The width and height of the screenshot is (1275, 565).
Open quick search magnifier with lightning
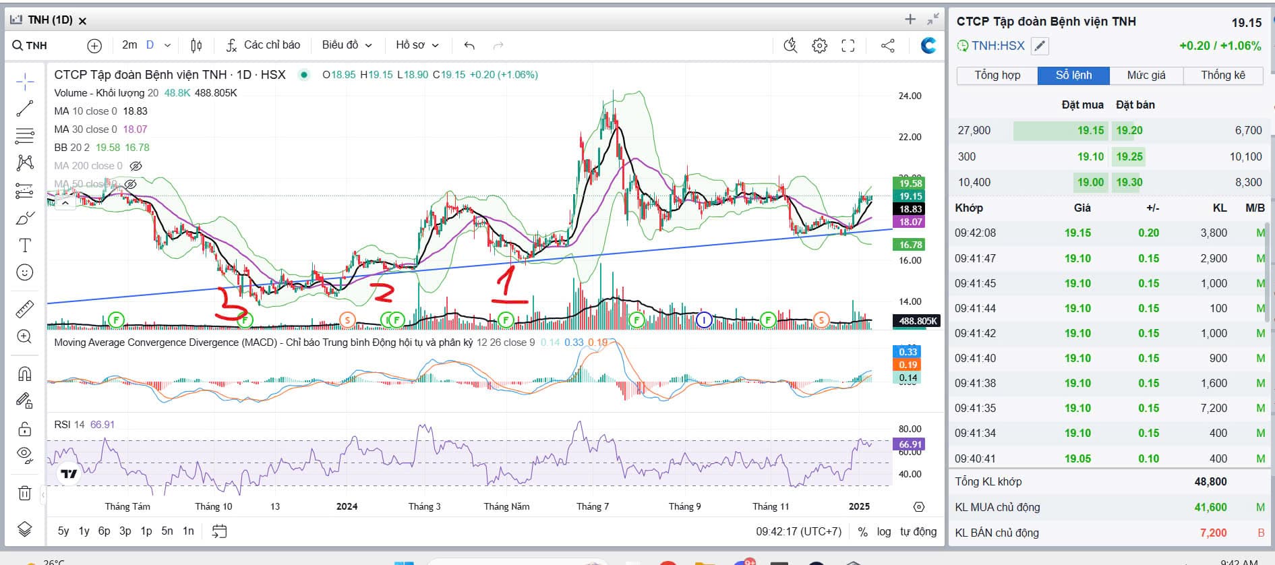point(790,45)
